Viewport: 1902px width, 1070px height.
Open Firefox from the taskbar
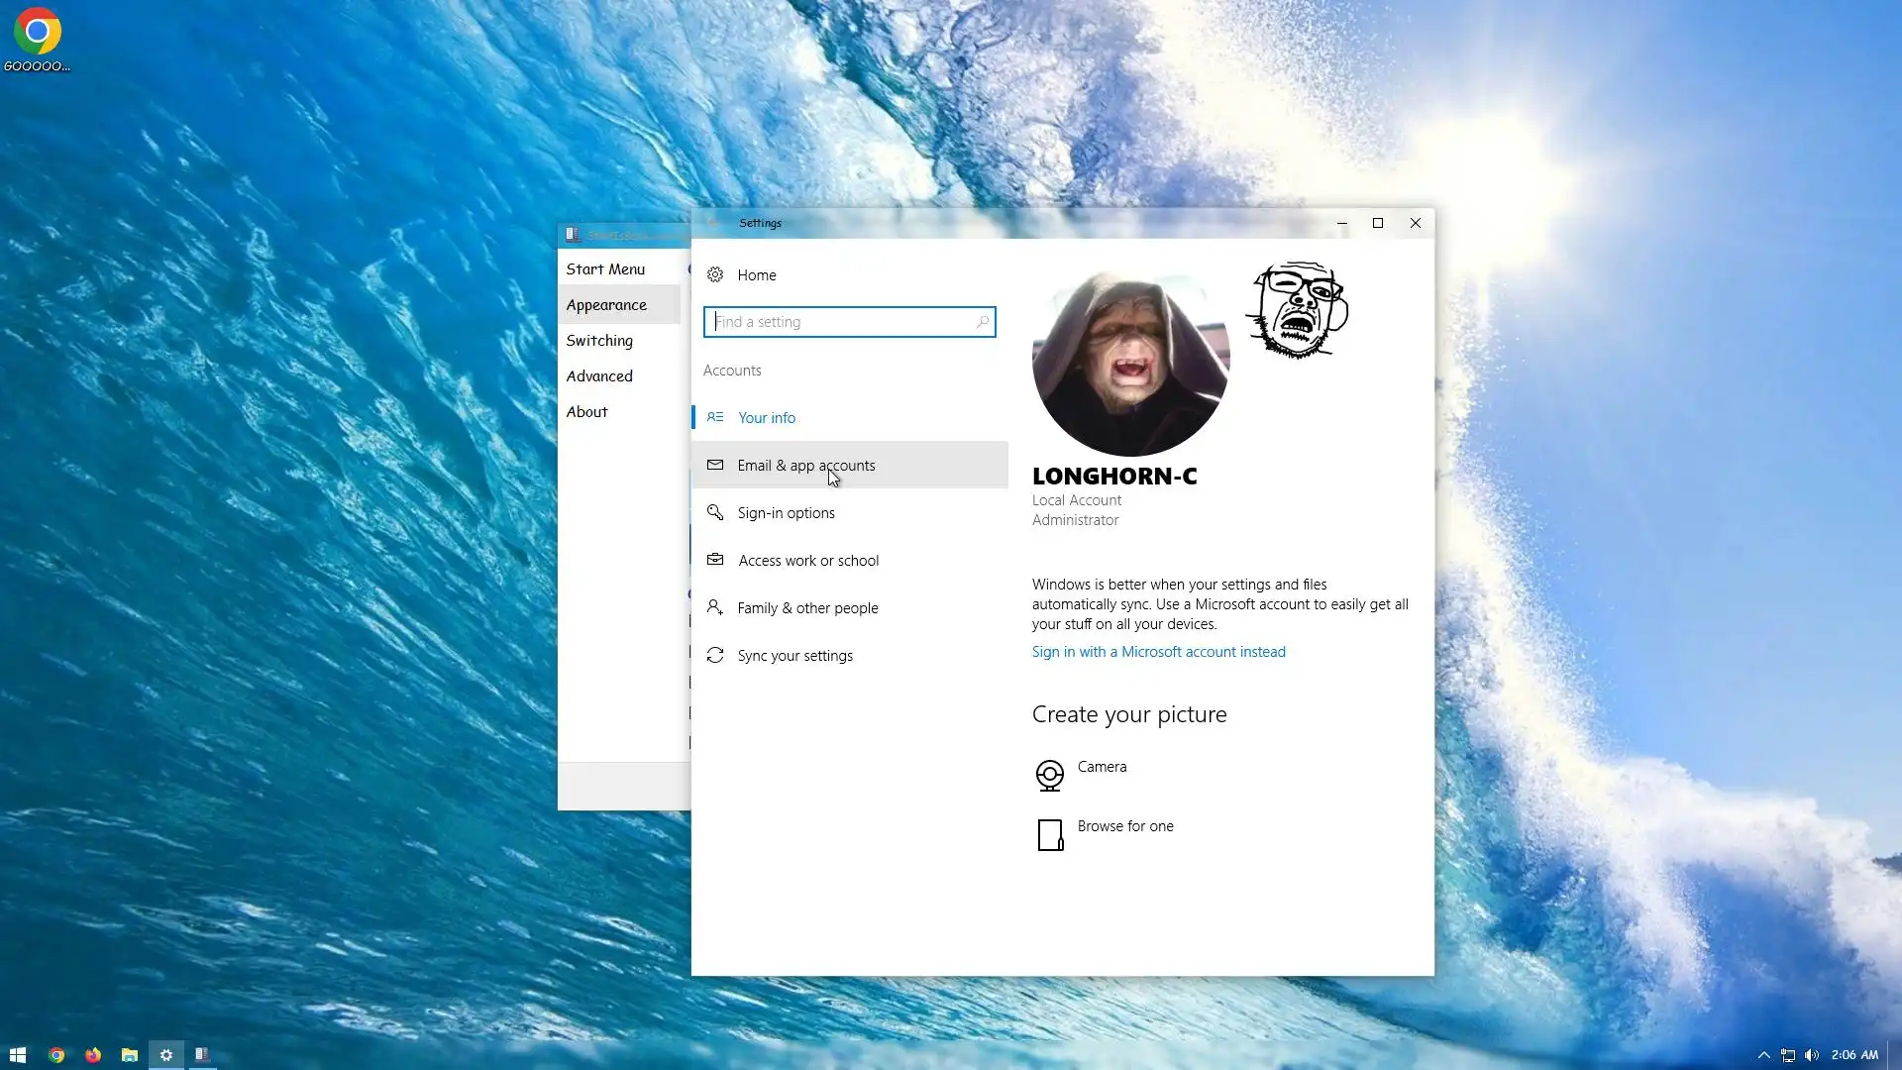93,1055
